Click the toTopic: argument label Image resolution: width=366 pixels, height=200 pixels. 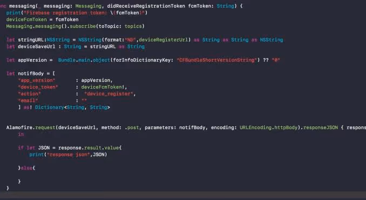point(110,26)
